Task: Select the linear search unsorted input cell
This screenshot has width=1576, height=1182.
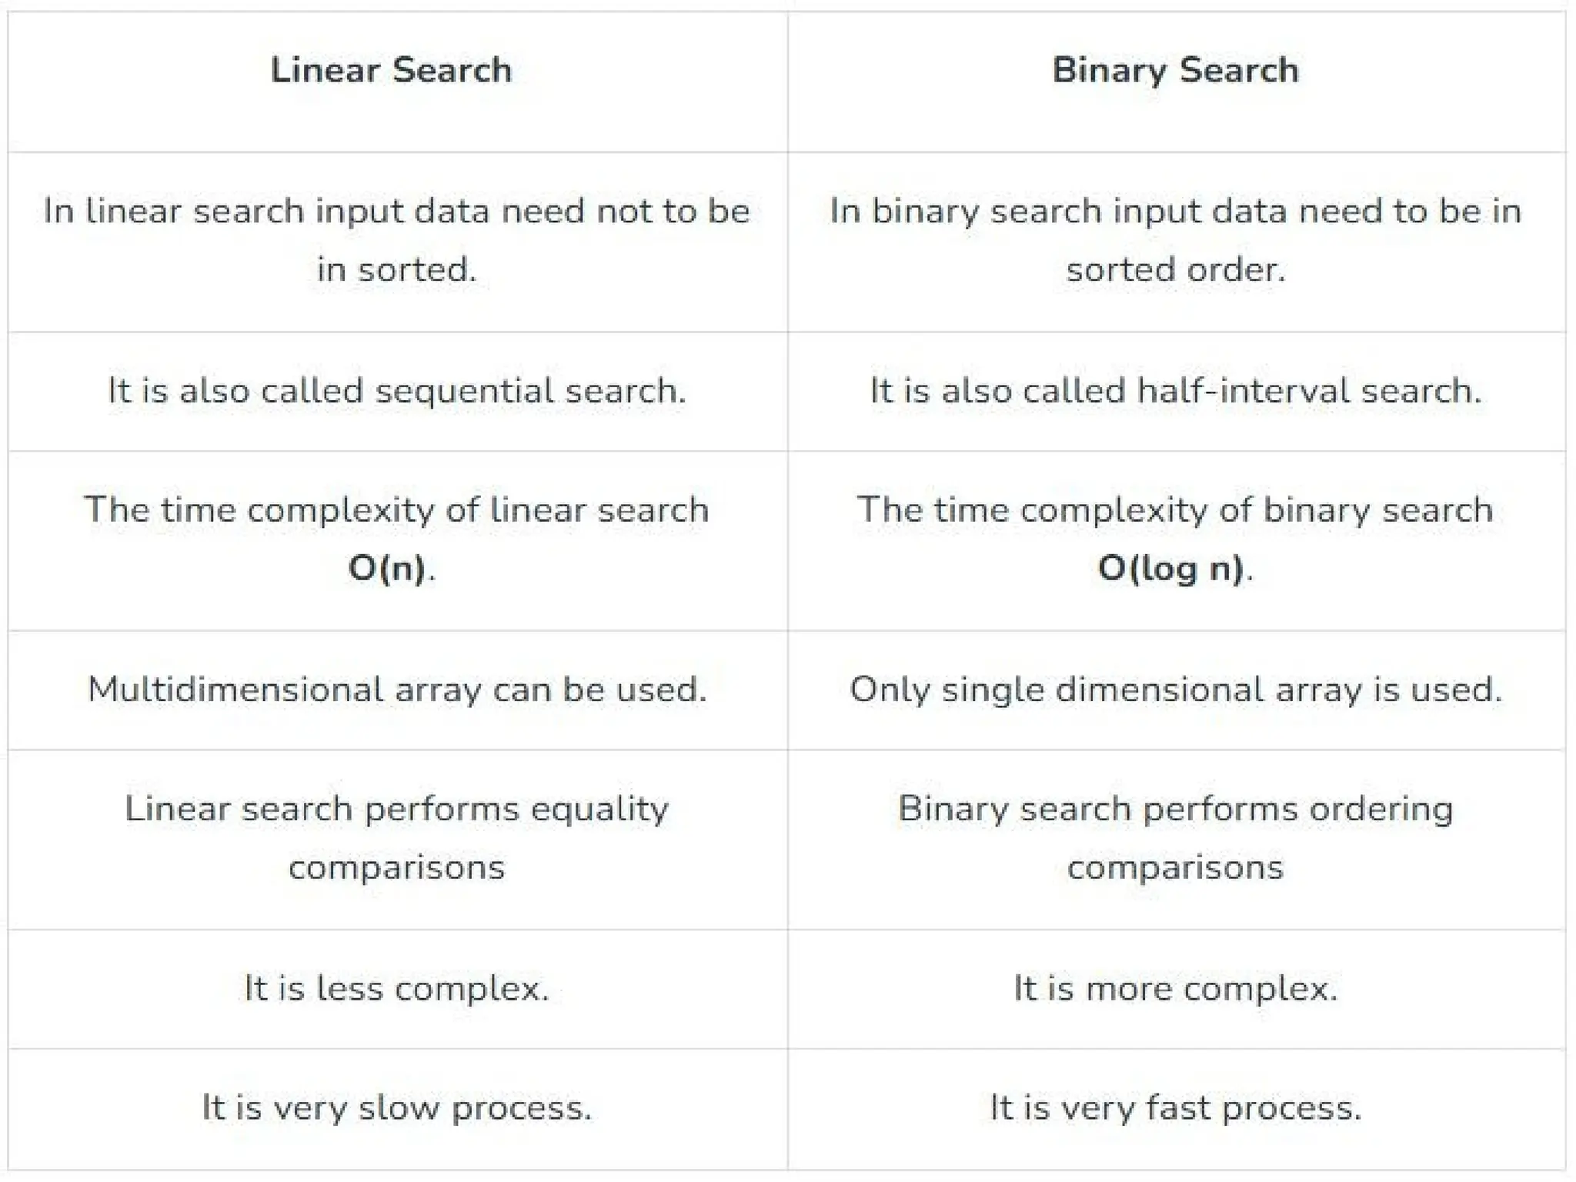Action: 397,241
